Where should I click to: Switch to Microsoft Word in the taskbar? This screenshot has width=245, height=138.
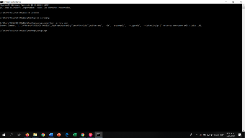point(51,135)
